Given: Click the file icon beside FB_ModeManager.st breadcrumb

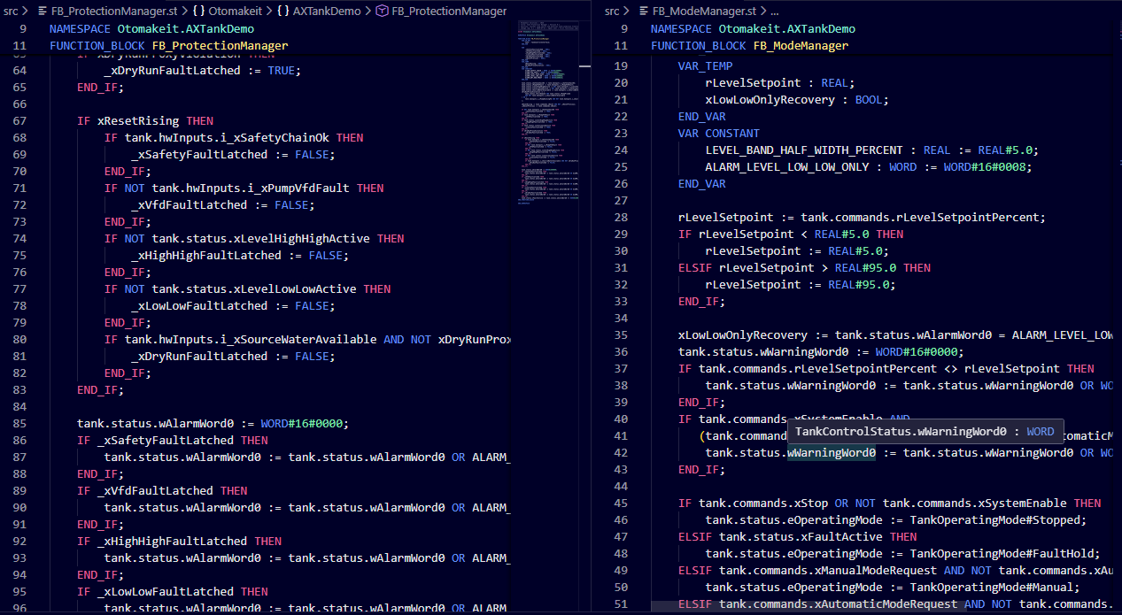Looking at the screenshot, I should tap(645, 12).
